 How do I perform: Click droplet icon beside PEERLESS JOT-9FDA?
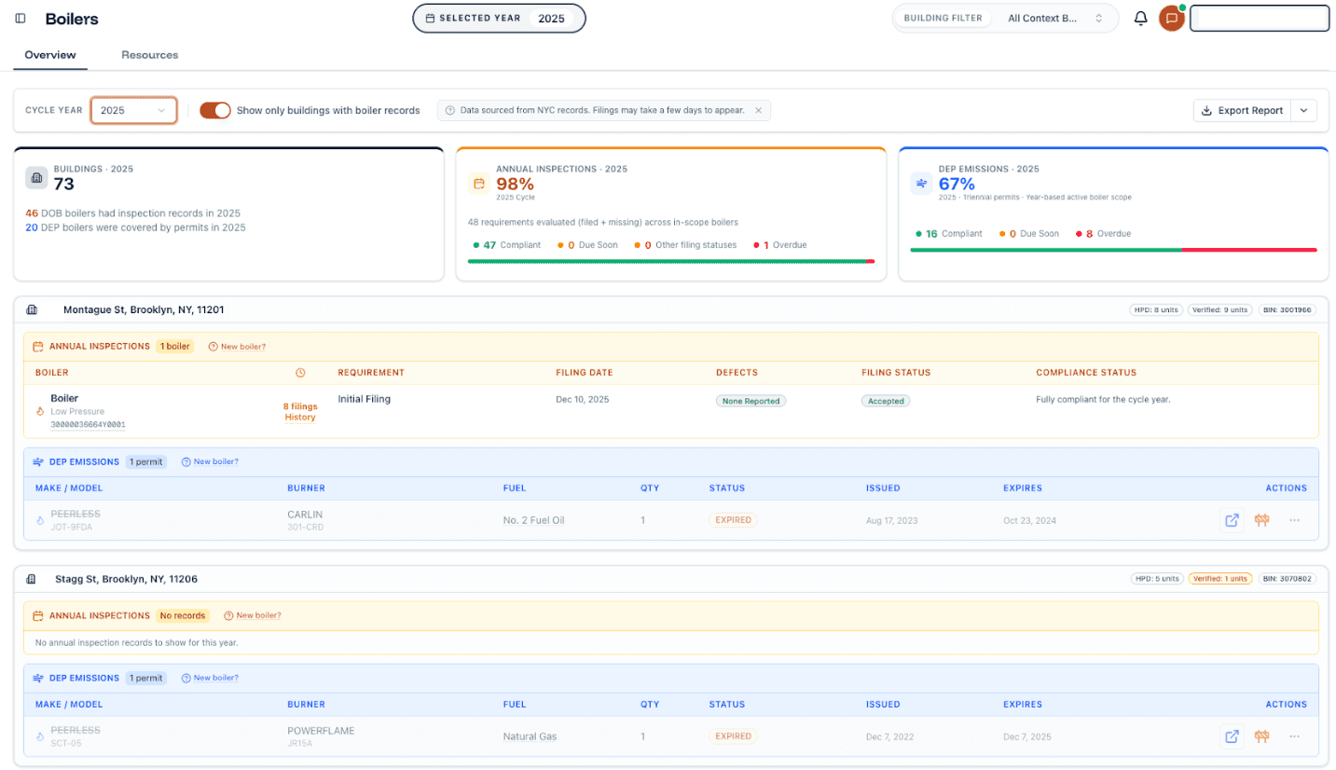pos(40,520)
